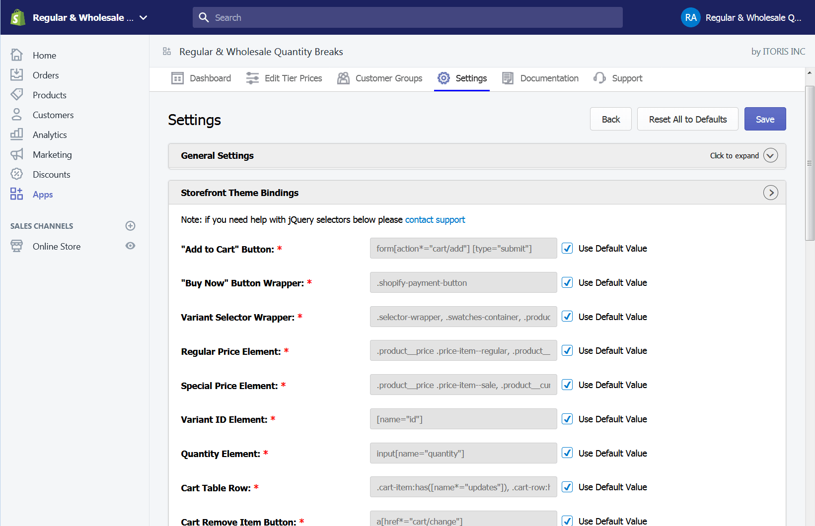Add a sales channel with plus icon
Viewport: 815px width, 526px height.
pos(131,226)
